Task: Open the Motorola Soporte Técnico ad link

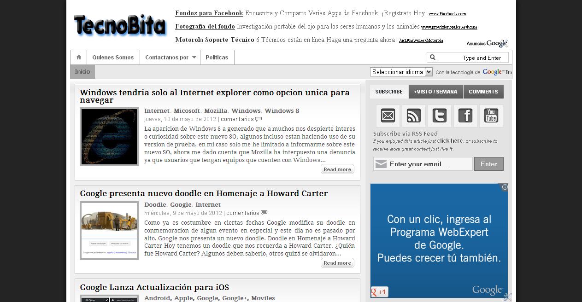Action: coord(215,40)
